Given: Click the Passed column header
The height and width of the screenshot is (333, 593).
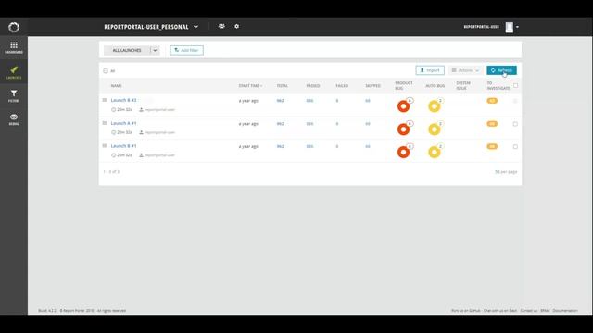Looking at the screenshot, I should (x=313, y=86).
